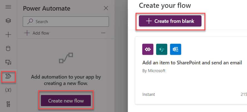Close the Power Automate pane

(106, 8)
